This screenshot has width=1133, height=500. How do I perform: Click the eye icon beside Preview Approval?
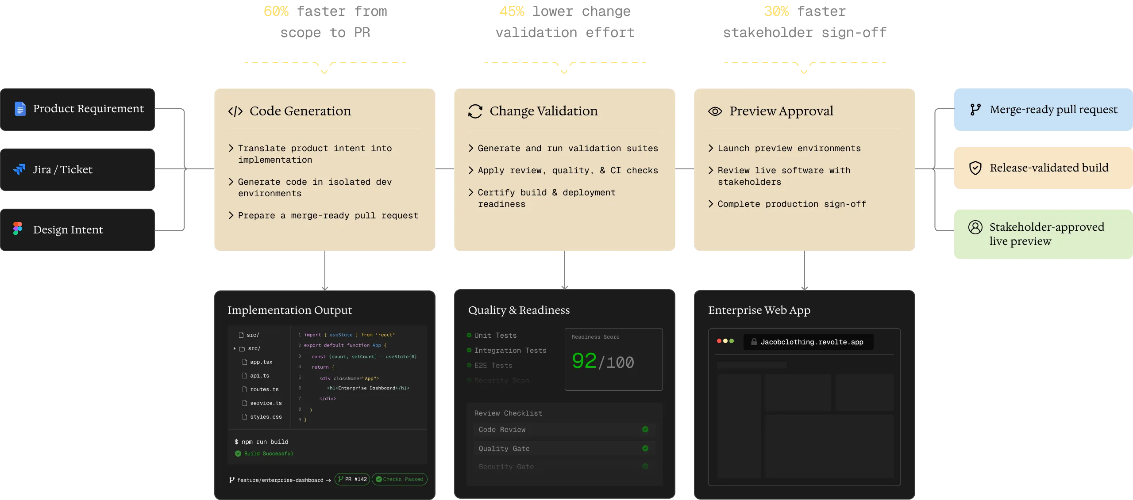click(x=715, y=111)
